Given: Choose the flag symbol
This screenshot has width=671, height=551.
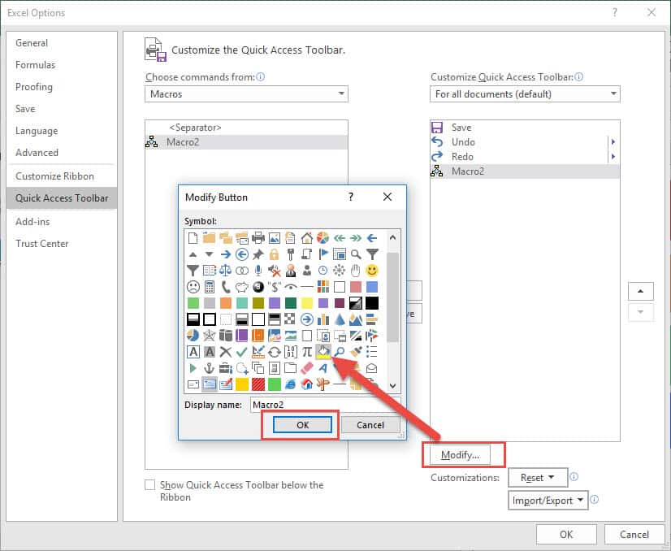Looking at the screenshot, I should 323,254.
